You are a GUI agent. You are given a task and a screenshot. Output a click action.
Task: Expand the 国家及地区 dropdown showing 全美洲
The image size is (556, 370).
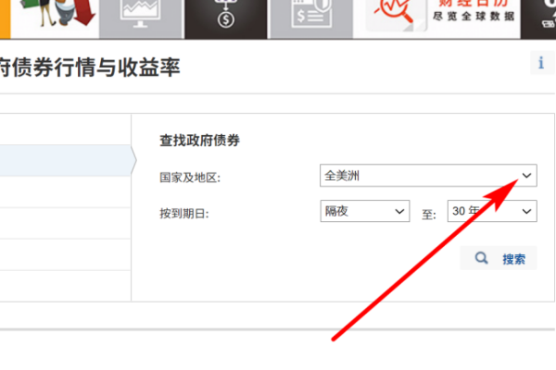(x=427, y=175)
